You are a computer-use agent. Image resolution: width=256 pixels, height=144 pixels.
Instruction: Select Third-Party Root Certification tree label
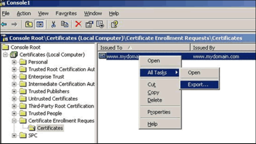61,106
